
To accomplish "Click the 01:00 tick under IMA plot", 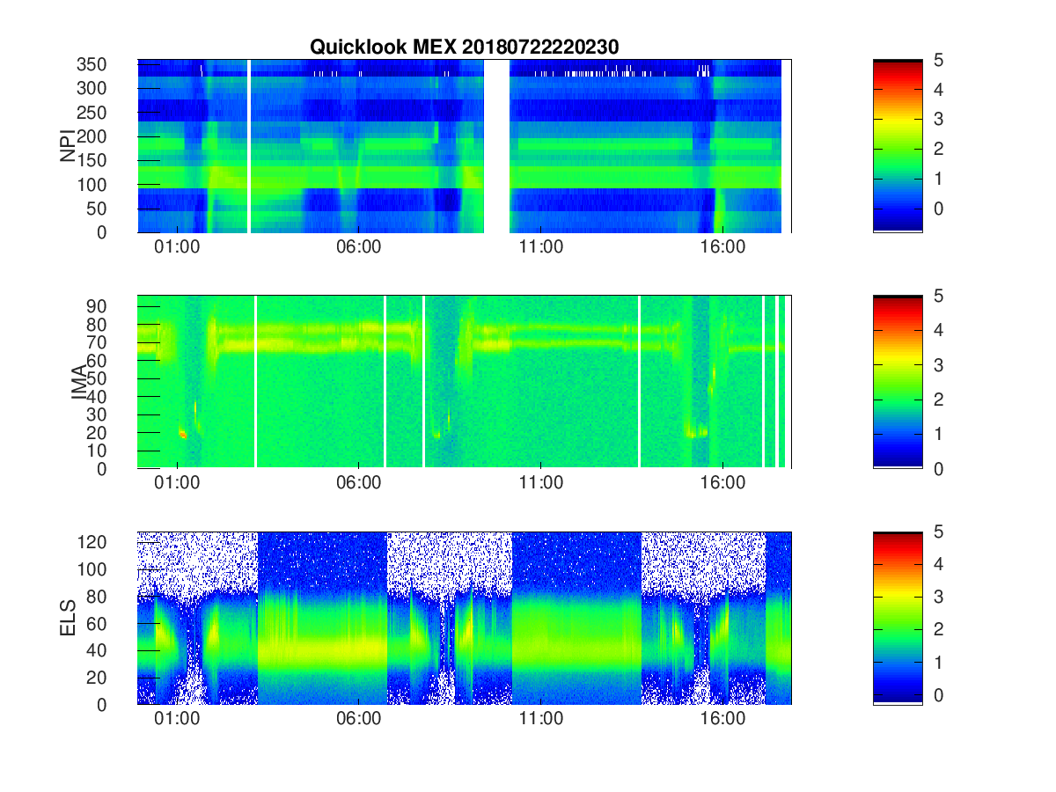I will coord(177,483).
